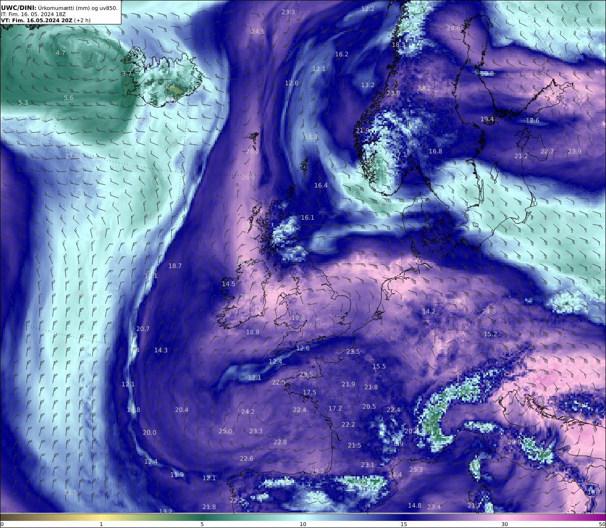This screenshot has height=528, width=606.
Task: Select the value 24.2 in the Bay of Biscay
Action: [x=248, y=412]
